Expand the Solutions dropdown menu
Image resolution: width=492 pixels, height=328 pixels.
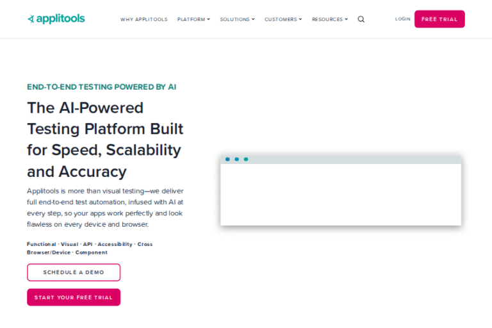[x=237, y=19]
